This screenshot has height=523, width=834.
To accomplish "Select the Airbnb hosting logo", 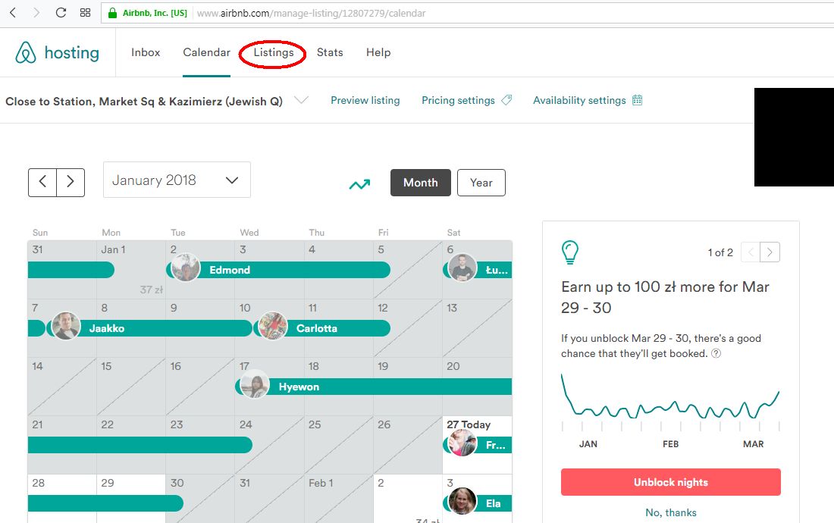I will [x=57, y=52].
